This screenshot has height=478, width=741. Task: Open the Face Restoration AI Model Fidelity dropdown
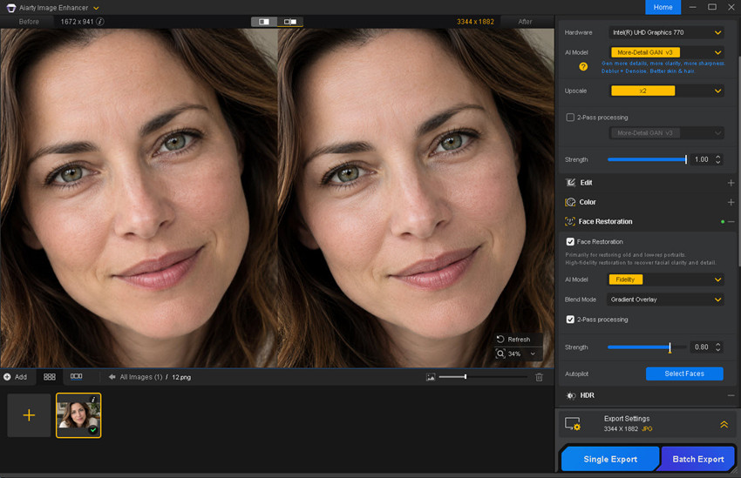[x=666, y=279]
